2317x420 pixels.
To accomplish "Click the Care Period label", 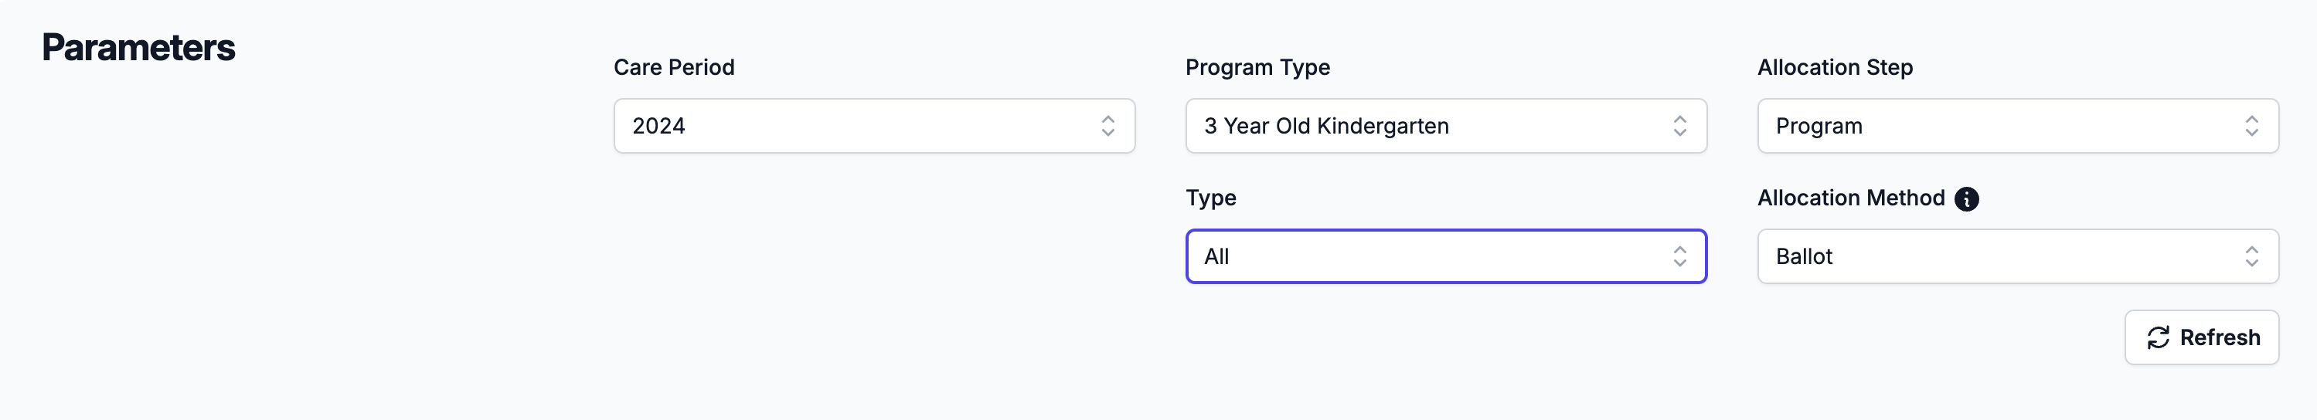I will pos(674,67).
